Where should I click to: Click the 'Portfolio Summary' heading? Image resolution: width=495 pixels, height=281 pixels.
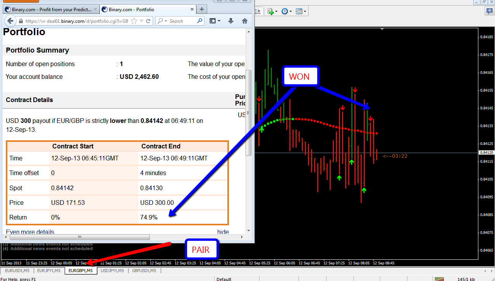pyautogui.click(x=38, y=50)
